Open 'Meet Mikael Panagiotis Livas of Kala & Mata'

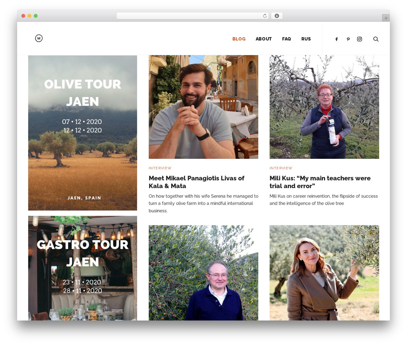tap(197, 182)
